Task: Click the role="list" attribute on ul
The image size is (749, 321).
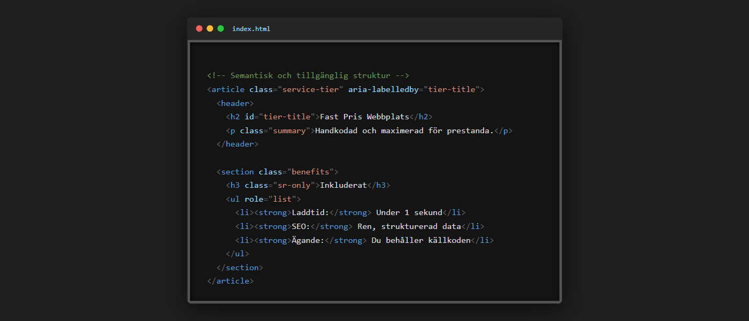Action: (x=270, y=199)
